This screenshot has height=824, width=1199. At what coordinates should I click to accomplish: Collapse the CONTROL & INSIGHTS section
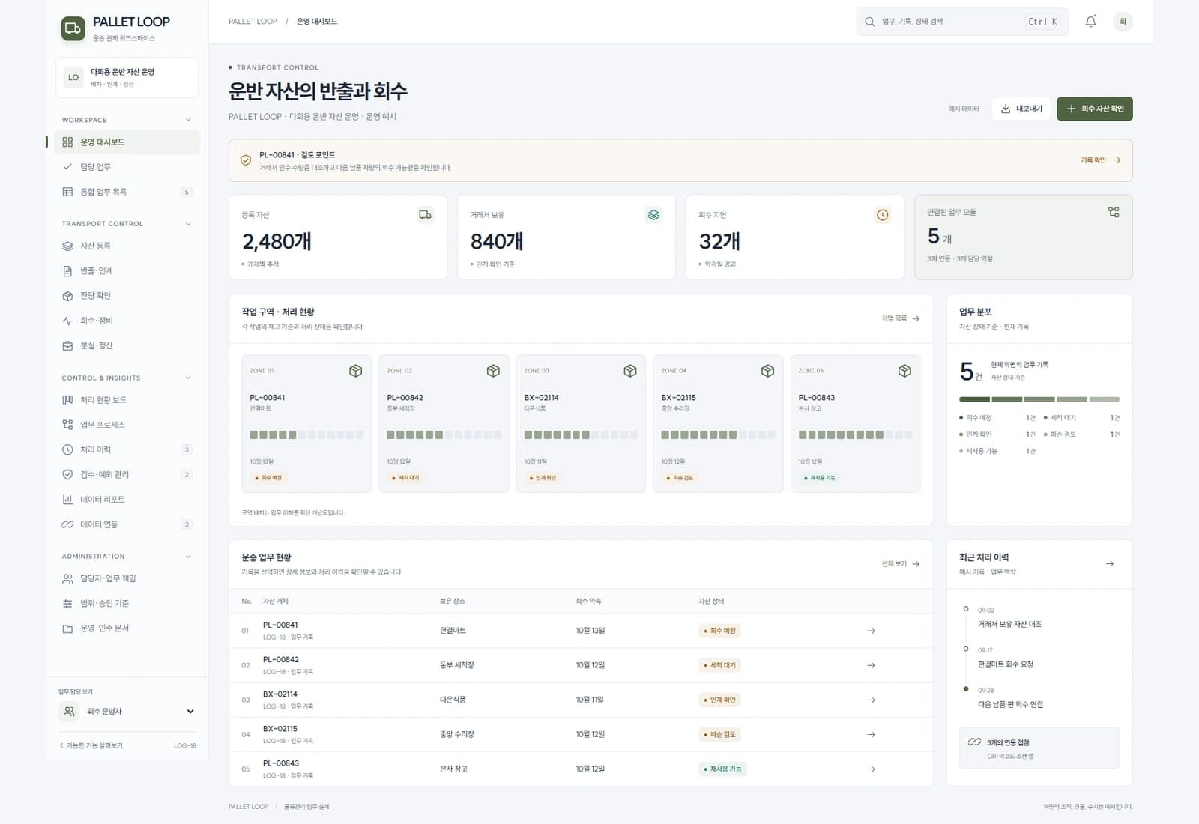coord(188,378)
